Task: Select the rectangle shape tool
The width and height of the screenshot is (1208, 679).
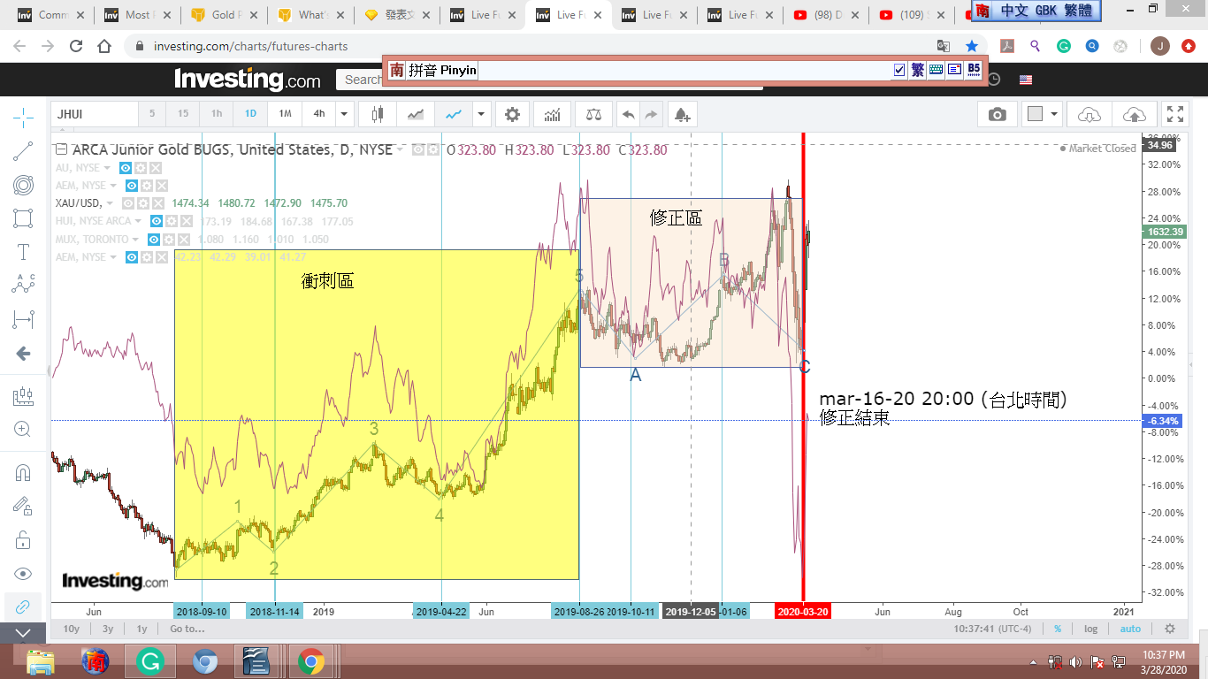Action: pyautogui.click(x=23, y=218)
